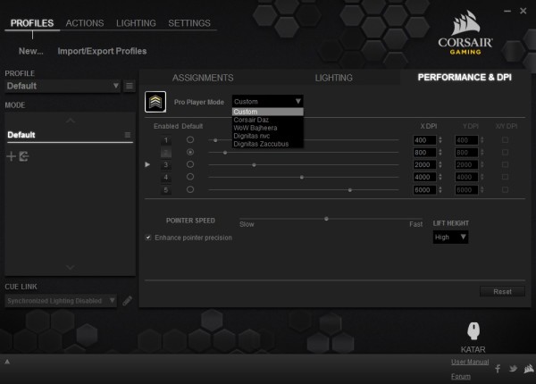536x384 pixels.
Task: Click the X DPI field showing 6000
Action: (x=424, y=190)
